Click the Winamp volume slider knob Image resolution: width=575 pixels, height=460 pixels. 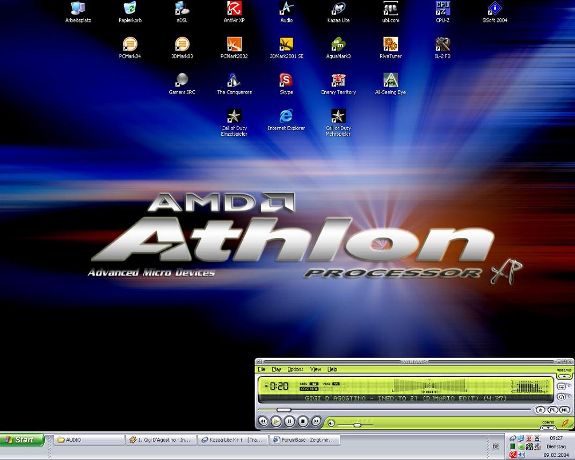(x=357, y=425)
